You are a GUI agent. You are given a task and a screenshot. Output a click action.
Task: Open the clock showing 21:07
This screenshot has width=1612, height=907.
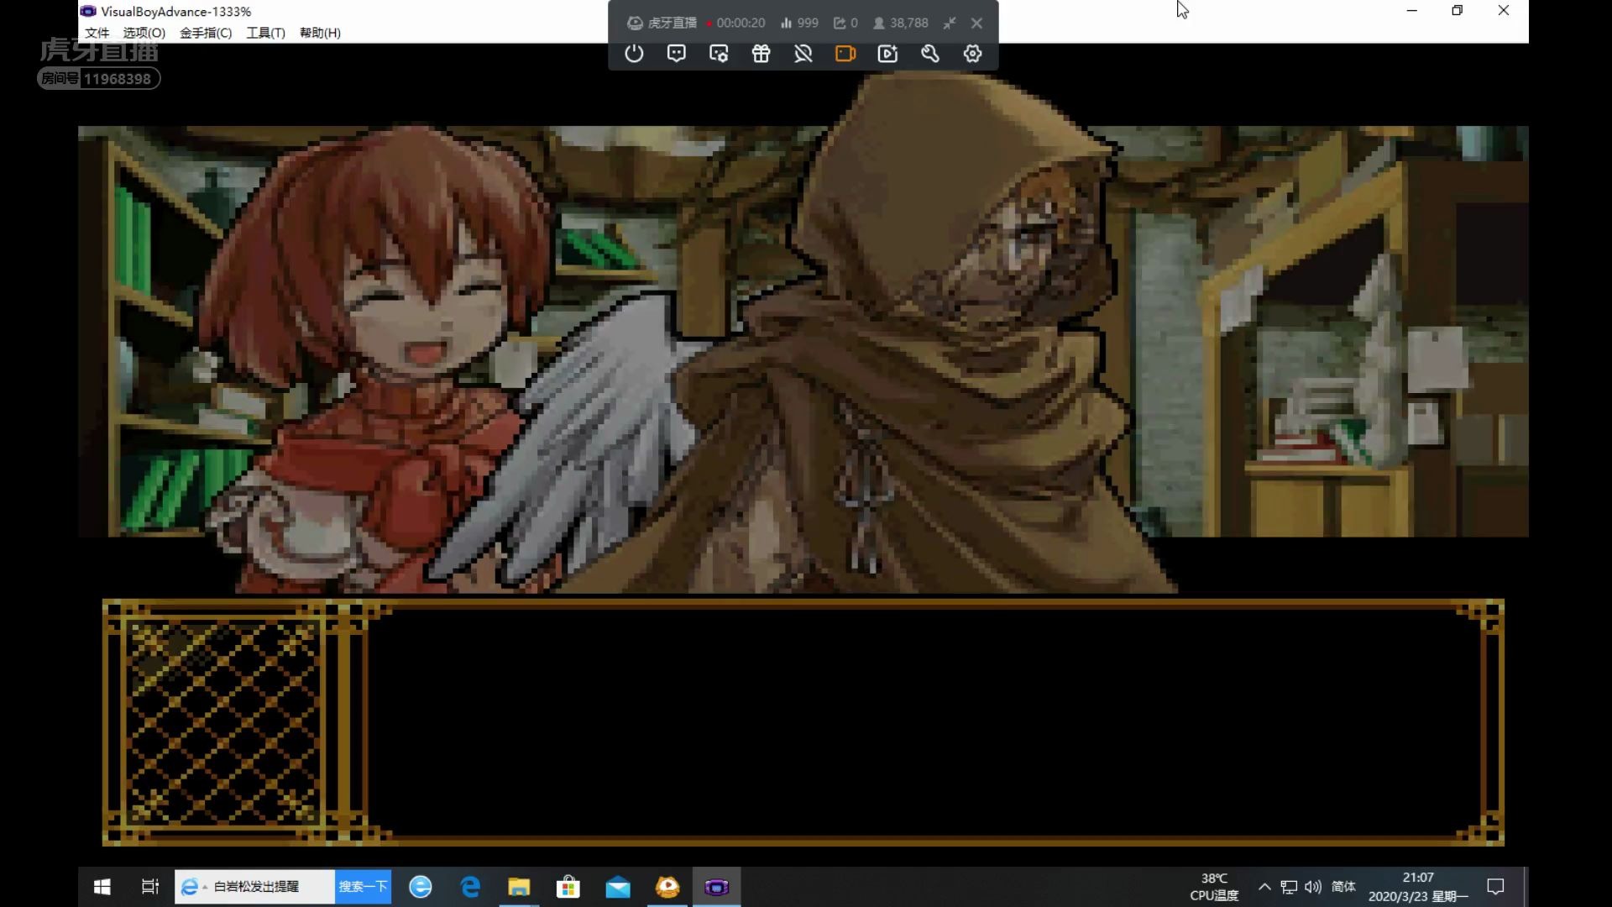click(1418, 887)
